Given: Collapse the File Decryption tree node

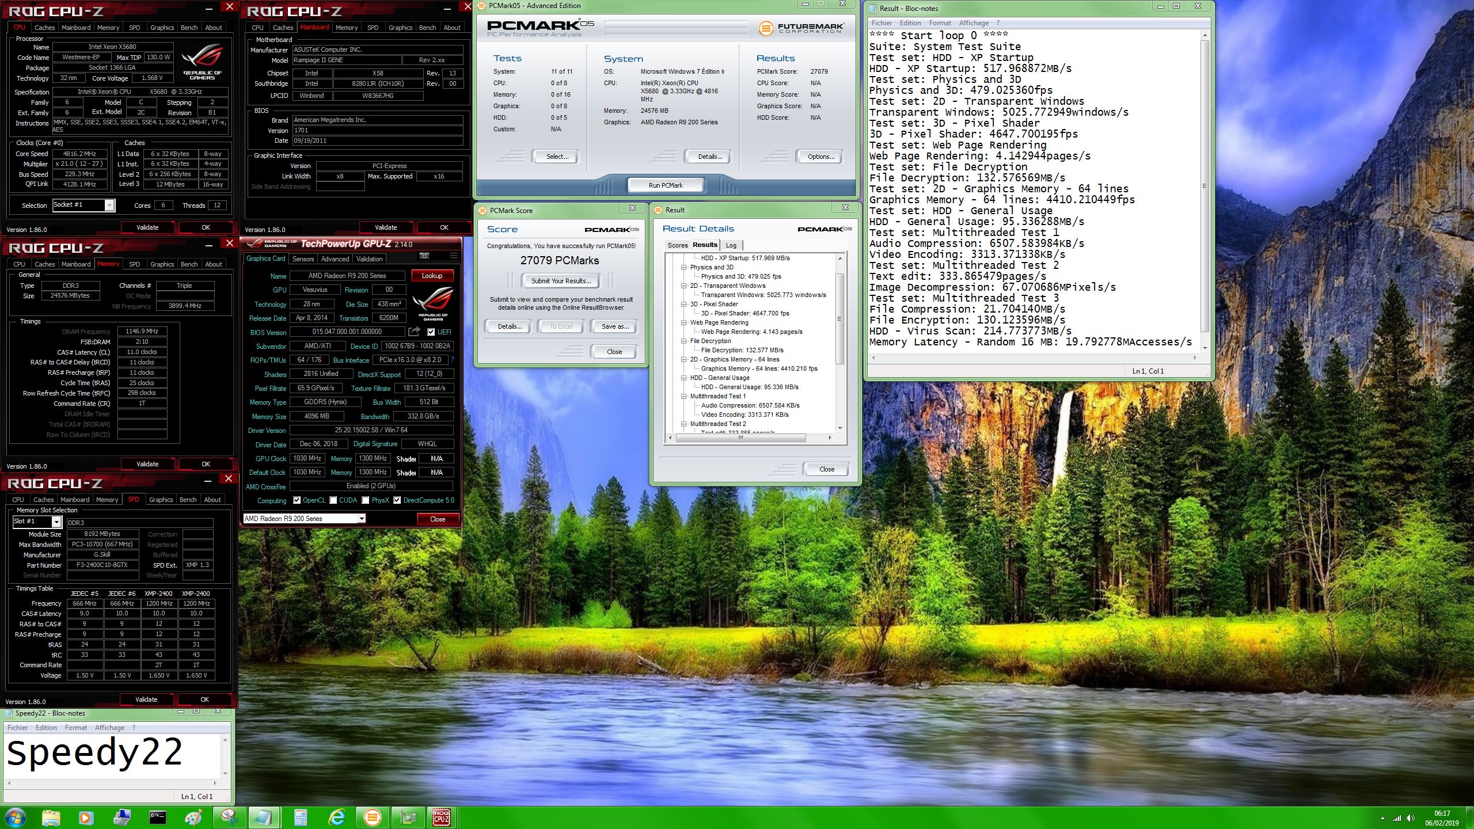Looking at the screenshot, I should click(684, 341).
